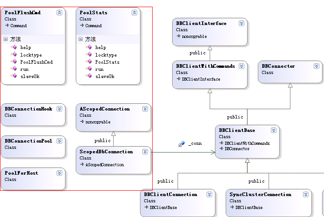The image size is (324, 217).
Task: Click the public label above DBClientBase
Action: (235, 117)
